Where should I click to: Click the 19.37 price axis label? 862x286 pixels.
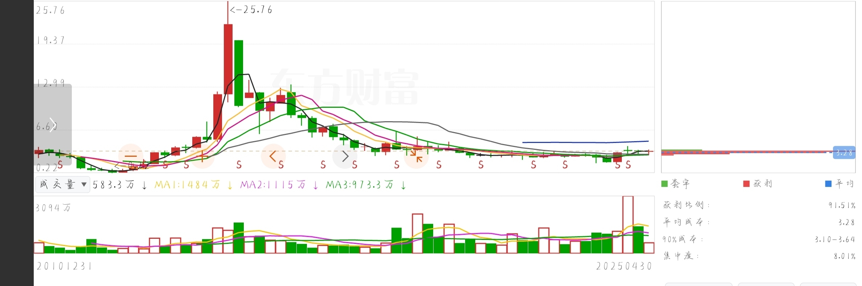click(x=50, y=40)
